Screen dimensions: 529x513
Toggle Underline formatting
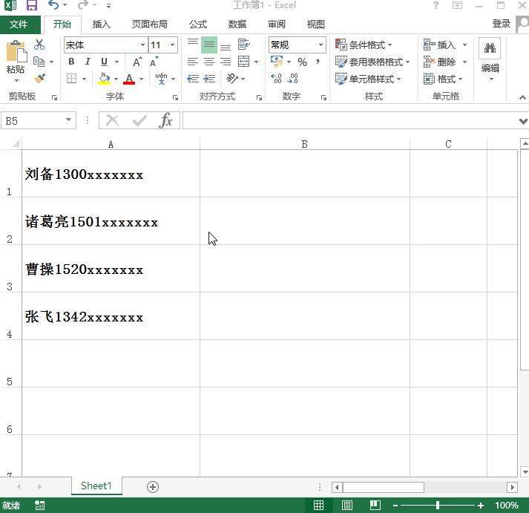click(105, 62)
